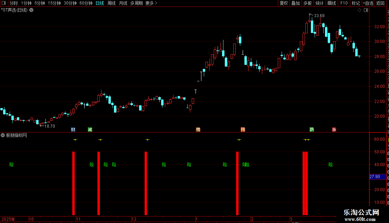Click the month 10 axis marker

click(31, 219)
